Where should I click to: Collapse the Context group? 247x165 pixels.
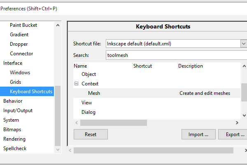click(x=76, y=83)
